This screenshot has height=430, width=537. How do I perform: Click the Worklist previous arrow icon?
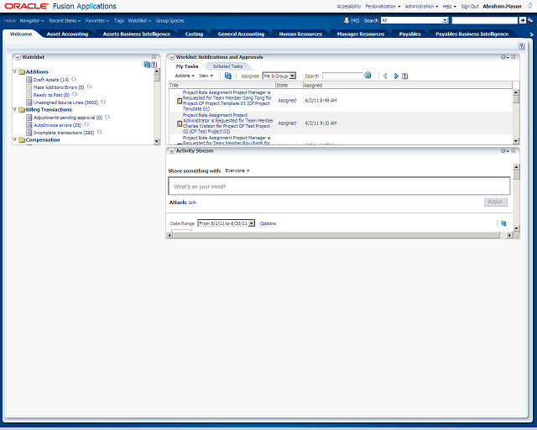pos(384,76)
